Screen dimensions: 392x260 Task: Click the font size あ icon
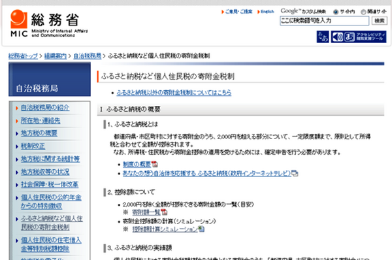[323, 37]
